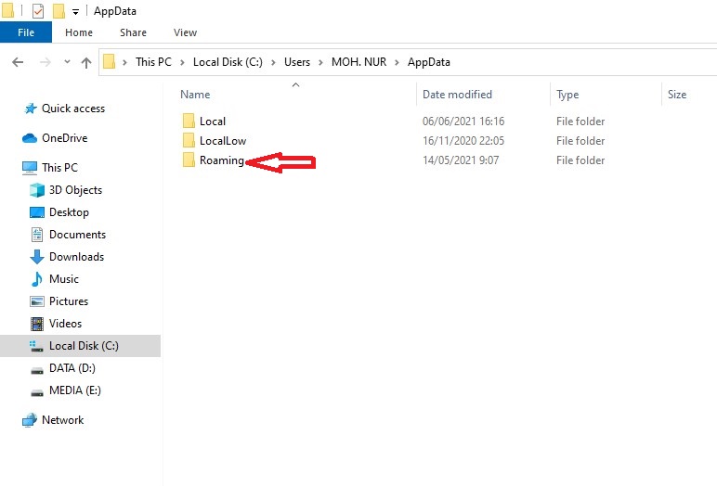Screen dimensions: 717x486
Task: Select the LocalLow folder name
Action: 223,141
